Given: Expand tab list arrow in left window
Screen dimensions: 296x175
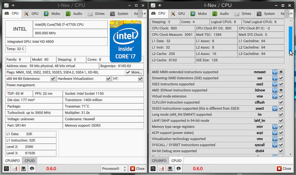Looking at the screenshot, I should pyautogui.click(x=145, y=14).
